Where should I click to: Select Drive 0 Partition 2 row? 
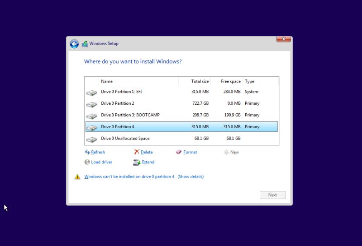point(181,103)
